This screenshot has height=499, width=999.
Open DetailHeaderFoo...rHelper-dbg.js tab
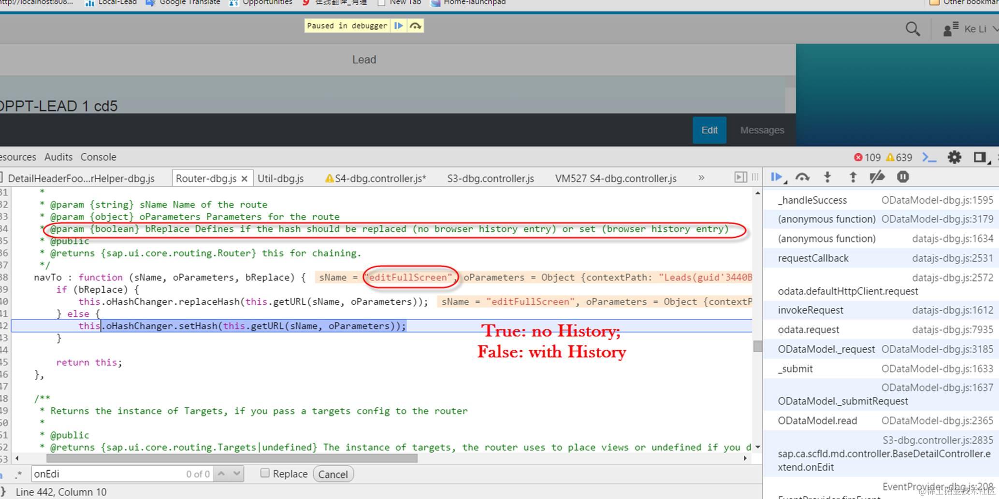coord(81,178)
